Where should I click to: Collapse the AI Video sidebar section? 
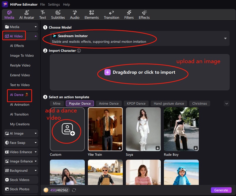(36, 36)
